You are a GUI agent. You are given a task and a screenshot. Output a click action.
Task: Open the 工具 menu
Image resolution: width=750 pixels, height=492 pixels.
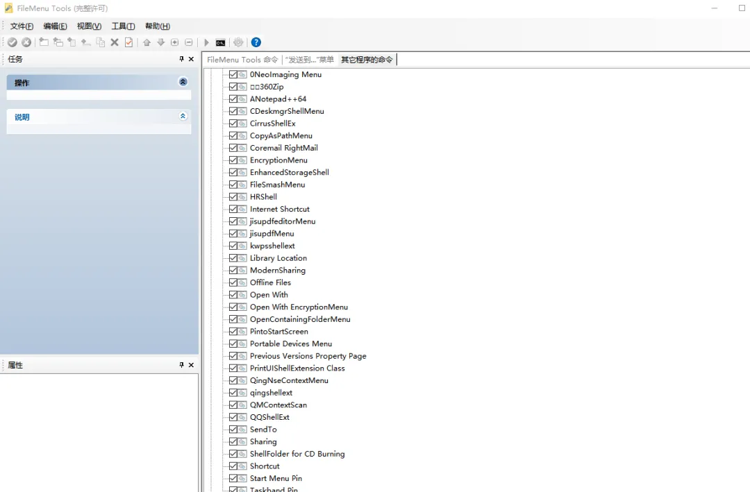click(123, 26)
